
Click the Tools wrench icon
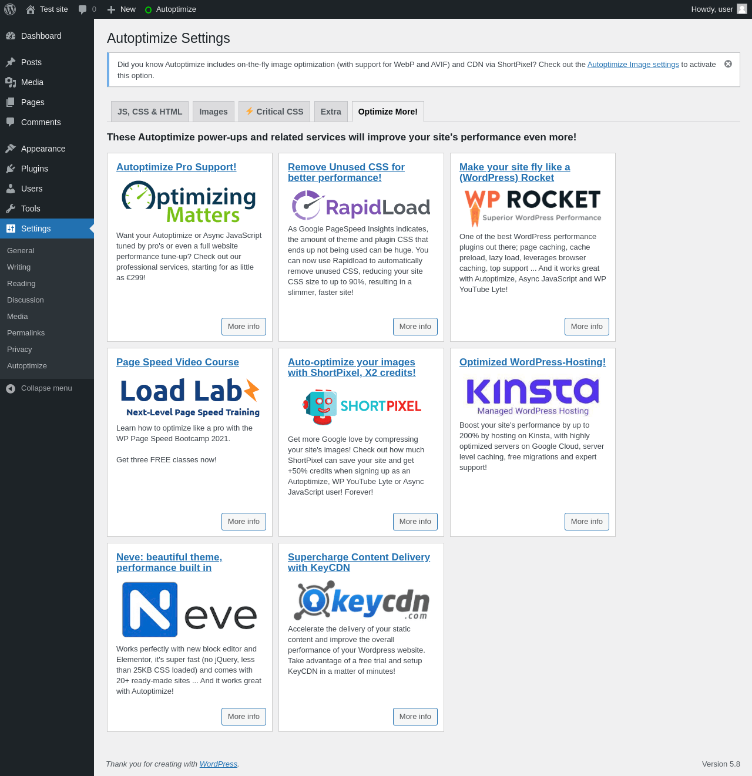click(11, 209)
